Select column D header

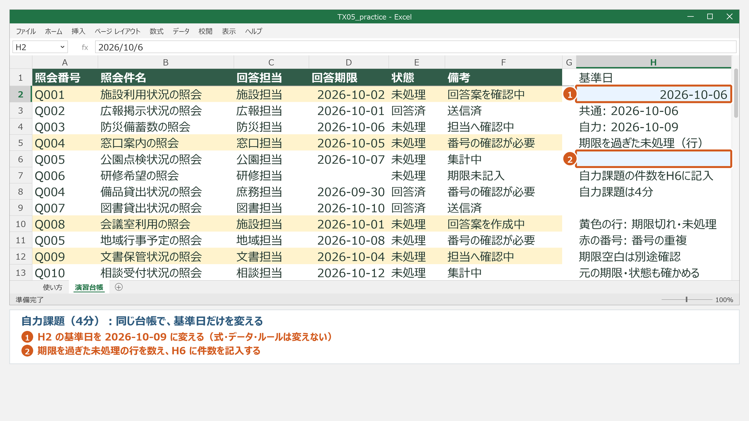click(349, 62)
